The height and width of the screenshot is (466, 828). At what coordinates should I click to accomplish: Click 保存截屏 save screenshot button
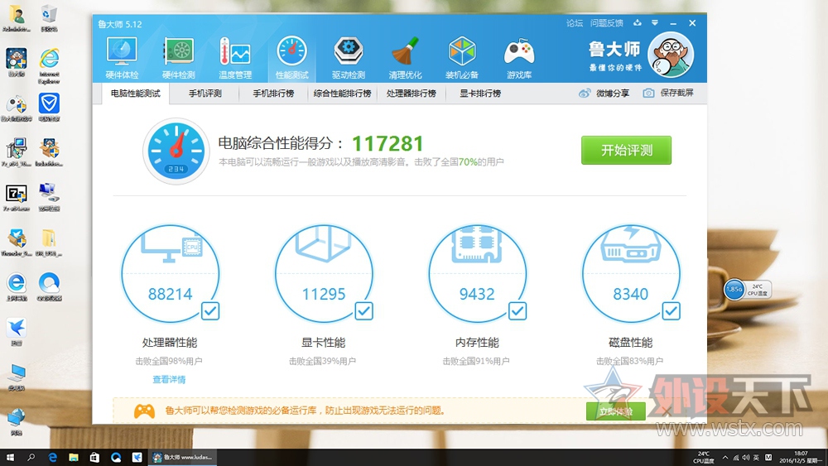(668, 93)
